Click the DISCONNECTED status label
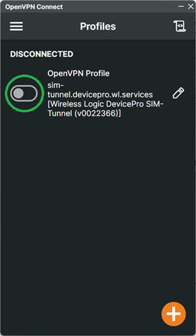Image resolution: width=196 pixels, height=336 pixels. click(x=42, y=54)
